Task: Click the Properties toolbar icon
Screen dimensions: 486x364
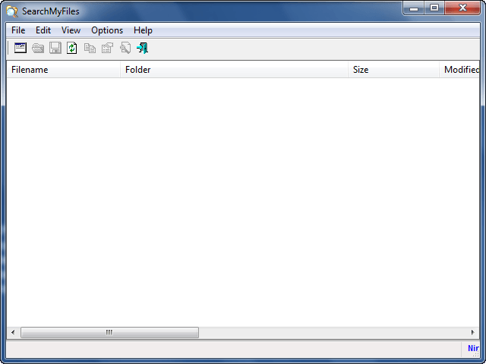Action: point(107,48)
